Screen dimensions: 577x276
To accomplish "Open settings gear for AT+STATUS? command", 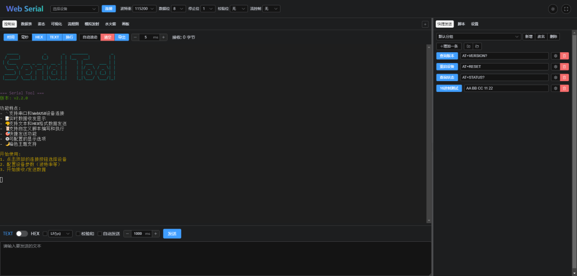I will 555,77.
